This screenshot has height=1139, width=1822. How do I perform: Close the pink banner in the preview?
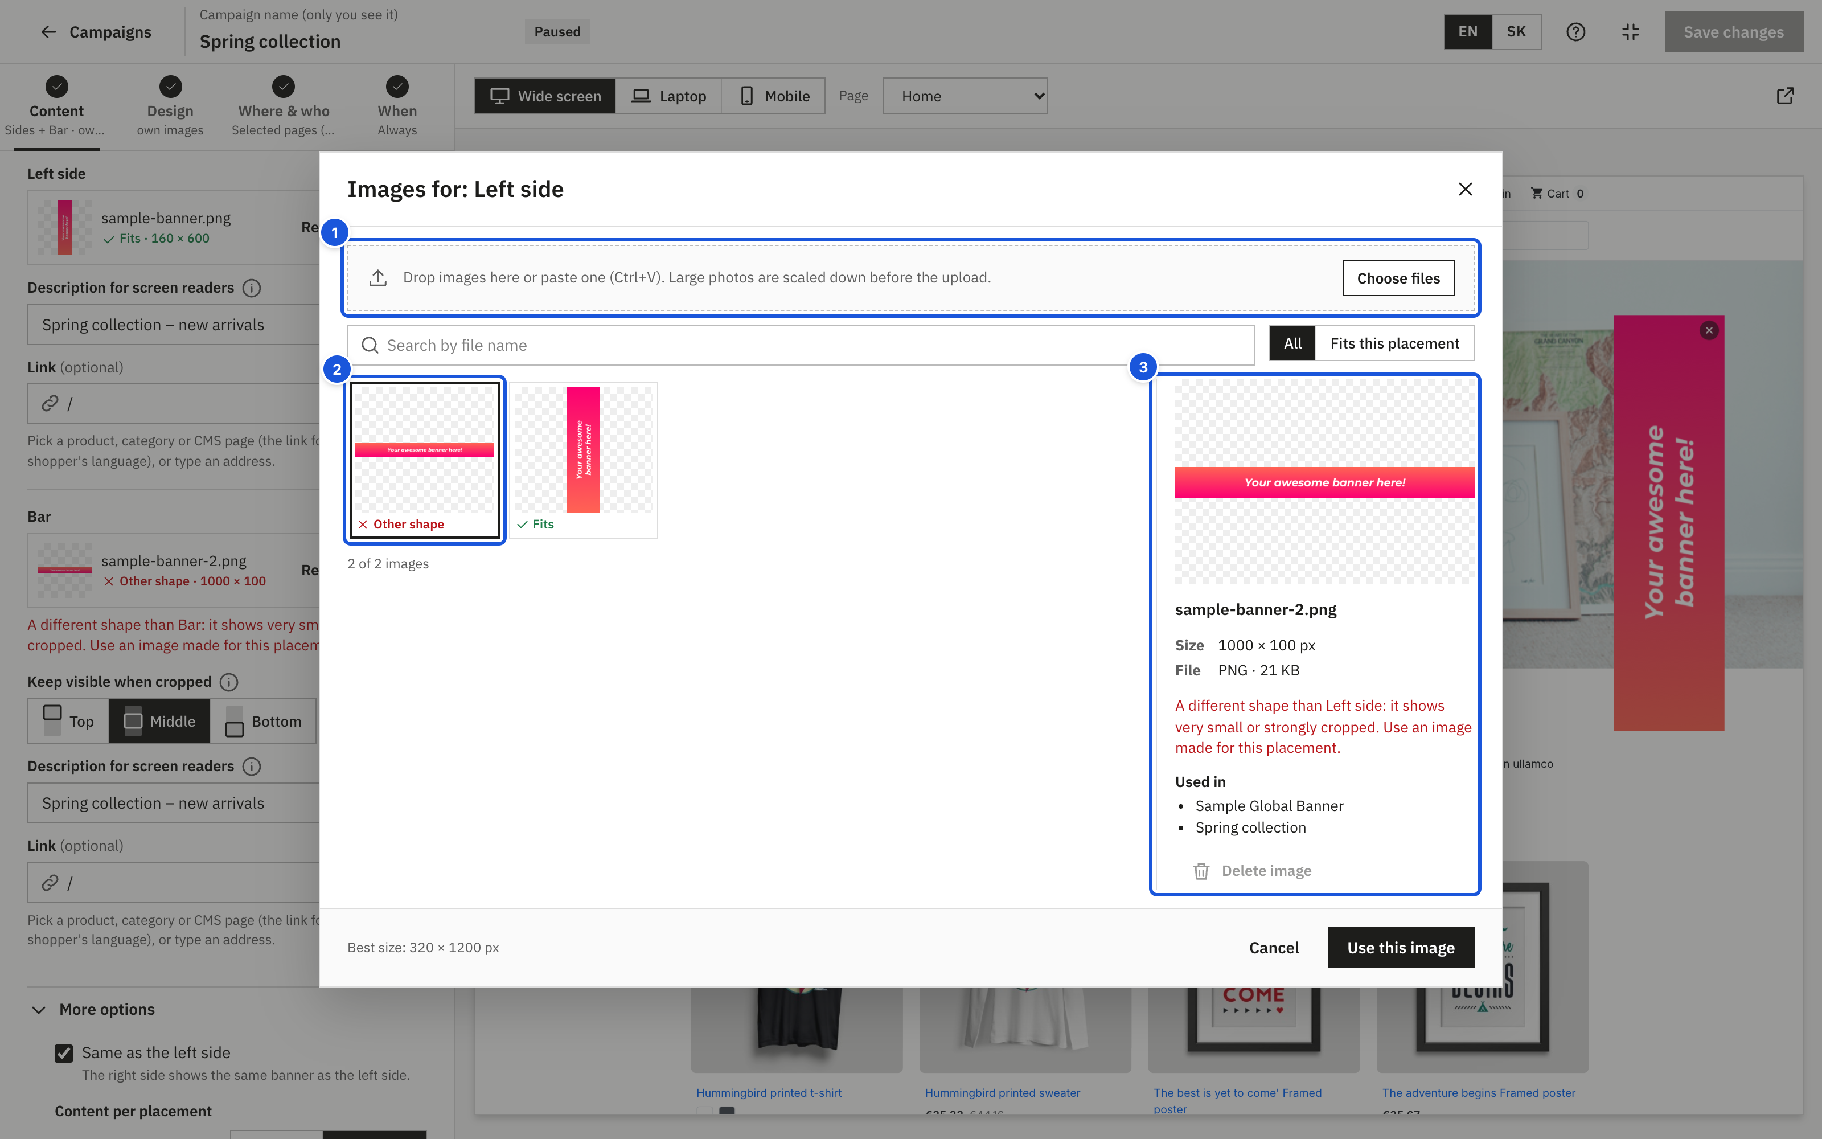click(1709, 330)
